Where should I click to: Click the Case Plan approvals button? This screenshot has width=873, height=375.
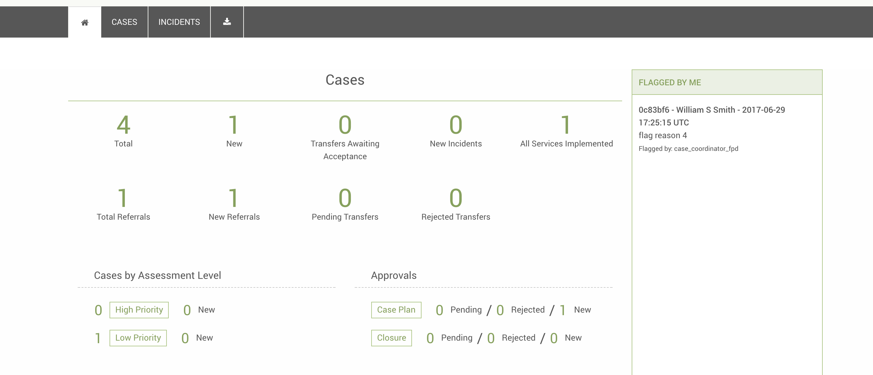(396, 310)
